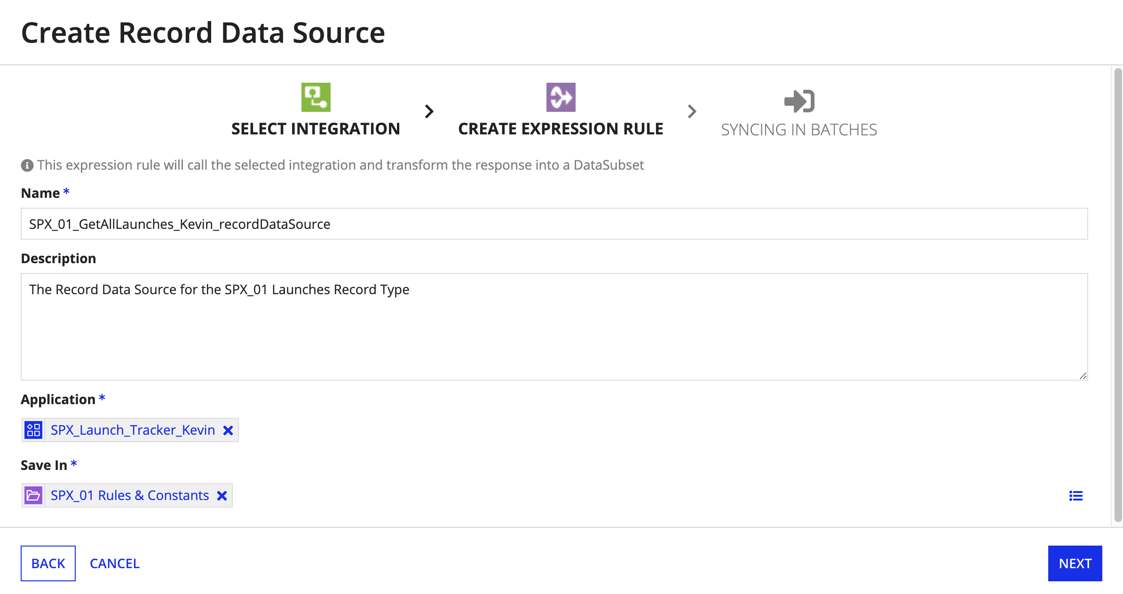The image size is (1123, 594).
Task: Remove SPX_01 Rules & Constants folder selection
Action: [222, 496]
